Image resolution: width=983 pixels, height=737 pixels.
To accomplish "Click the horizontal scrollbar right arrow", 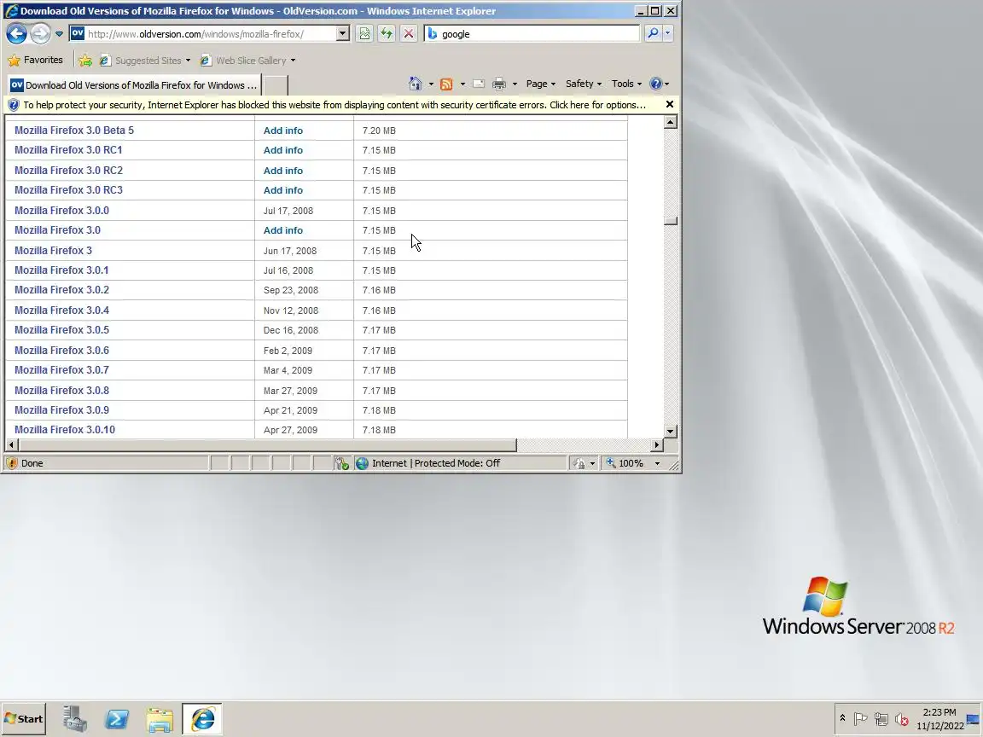I will pyautogui.click(x=656, y=445).
